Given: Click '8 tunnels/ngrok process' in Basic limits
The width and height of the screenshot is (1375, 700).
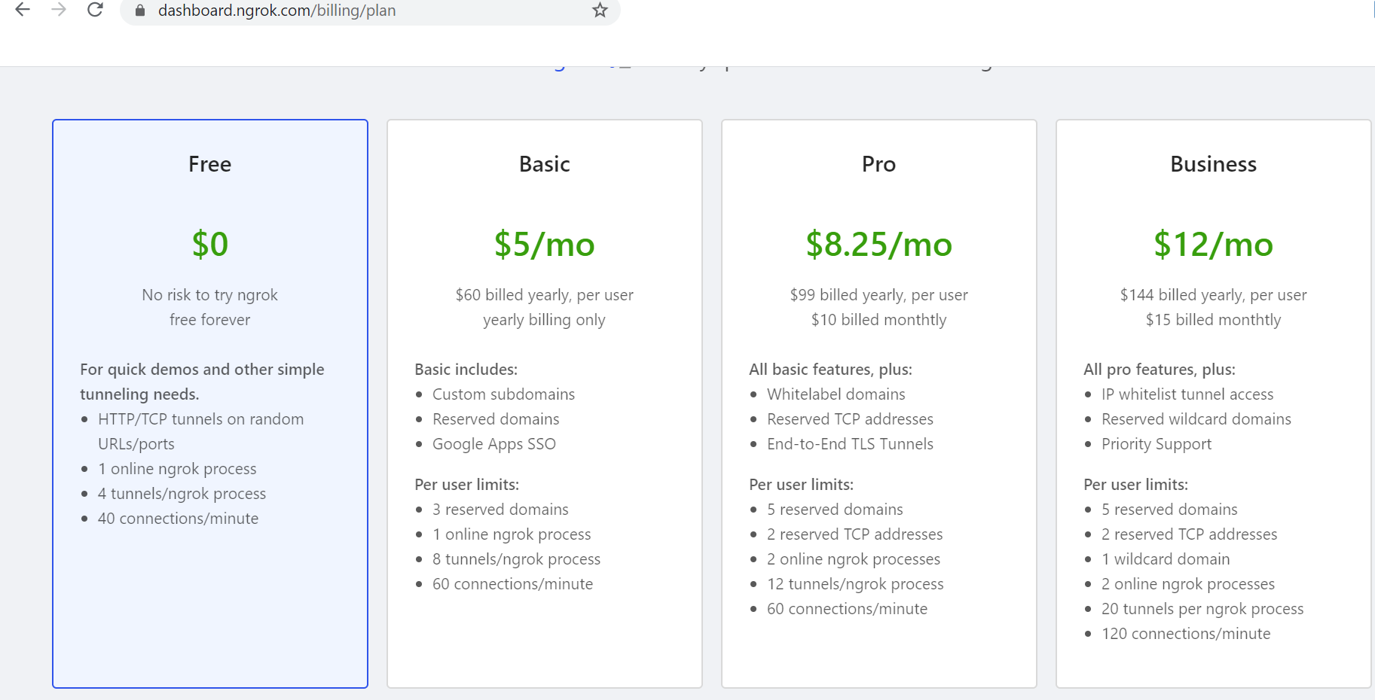Looking at the screenshot, I should [516, 559].
